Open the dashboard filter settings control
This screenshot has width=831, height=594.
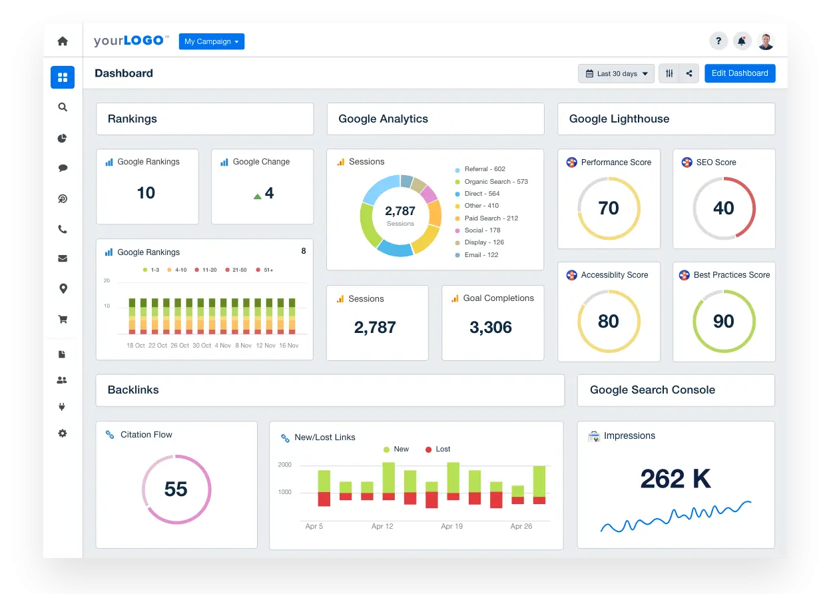click(669, 73)
